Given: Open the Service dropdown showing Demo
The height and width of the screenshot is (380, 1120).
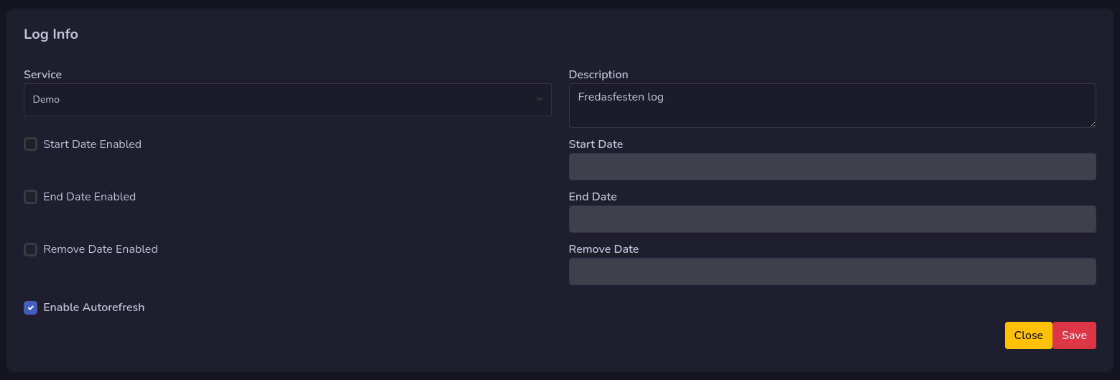Looking at the screenshot, I should [287, 100].
